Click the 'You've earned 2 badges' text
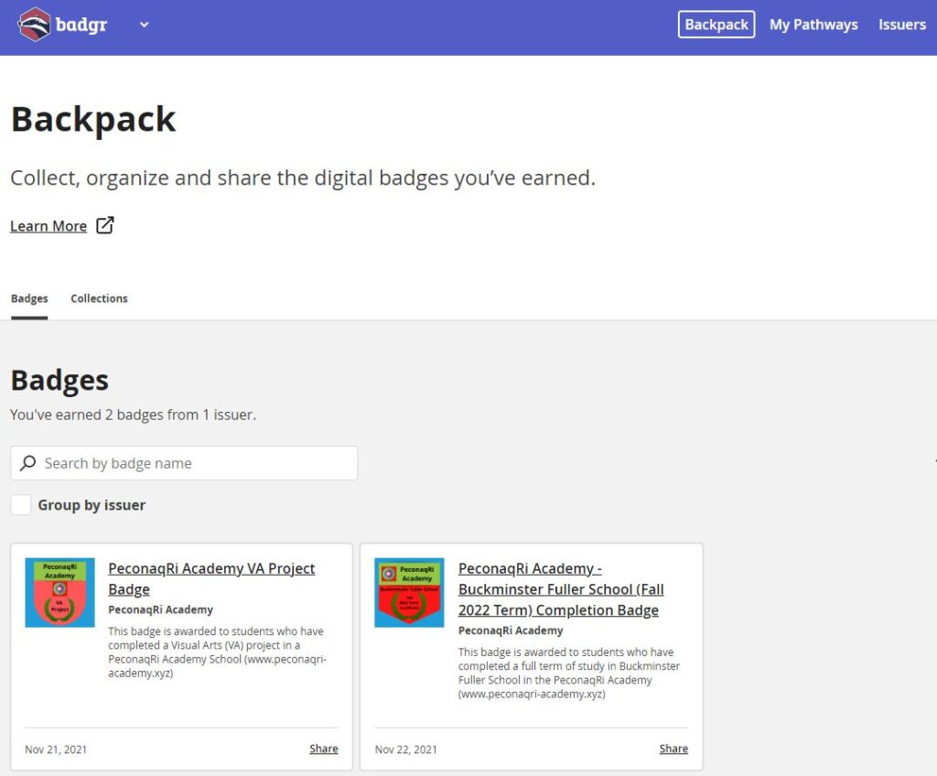This screenshot has width=937, height=776. click(134, 415)
